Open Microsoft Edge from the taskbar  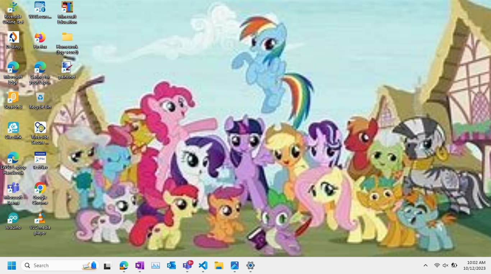pyautogui.click(x=124, y=265)
